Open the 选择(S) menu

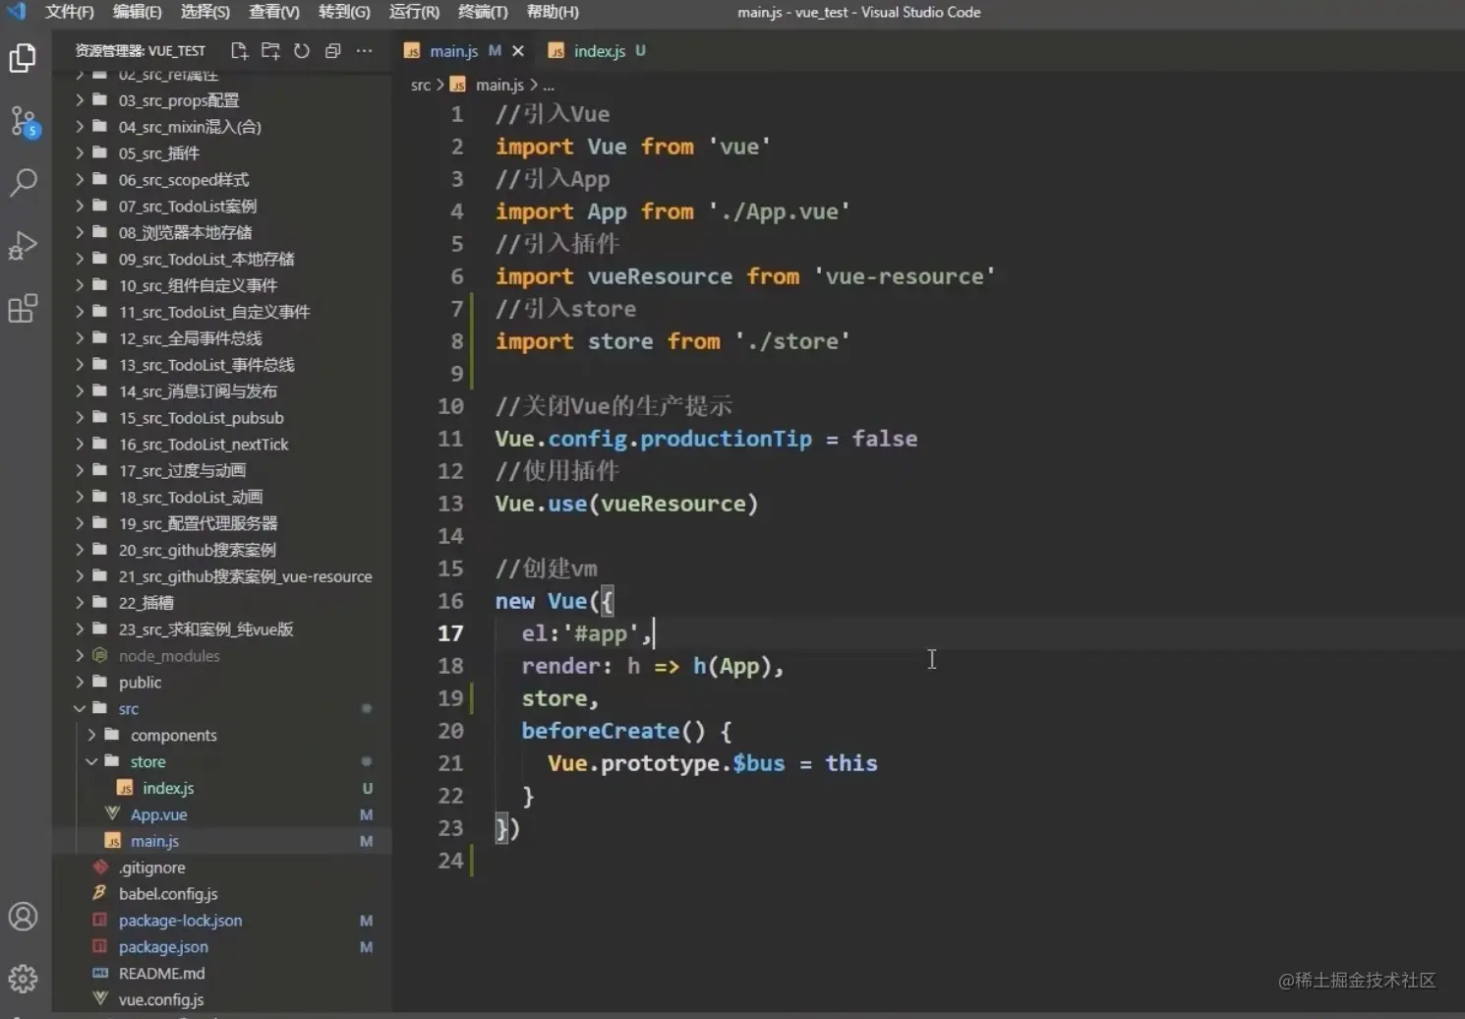(205, 12)
